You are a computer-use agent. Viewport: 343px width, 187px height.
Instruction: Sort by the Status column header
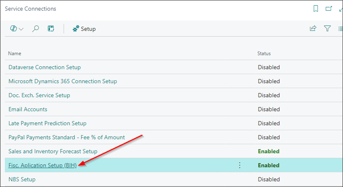(264, 53)
